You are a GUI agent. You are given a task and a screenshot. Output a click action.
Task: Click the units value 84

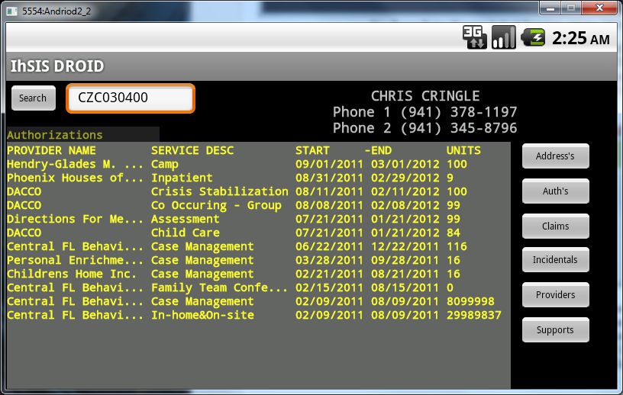[454, 233]
